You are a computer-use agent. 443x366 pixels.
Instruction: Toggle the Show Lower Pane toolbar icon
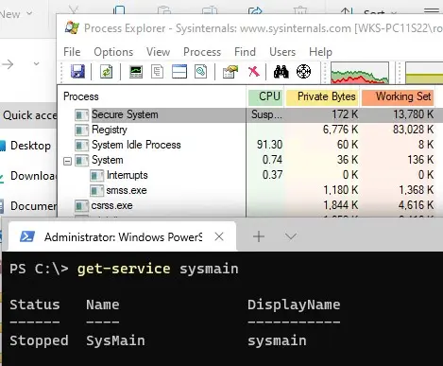tap(179, 72)
